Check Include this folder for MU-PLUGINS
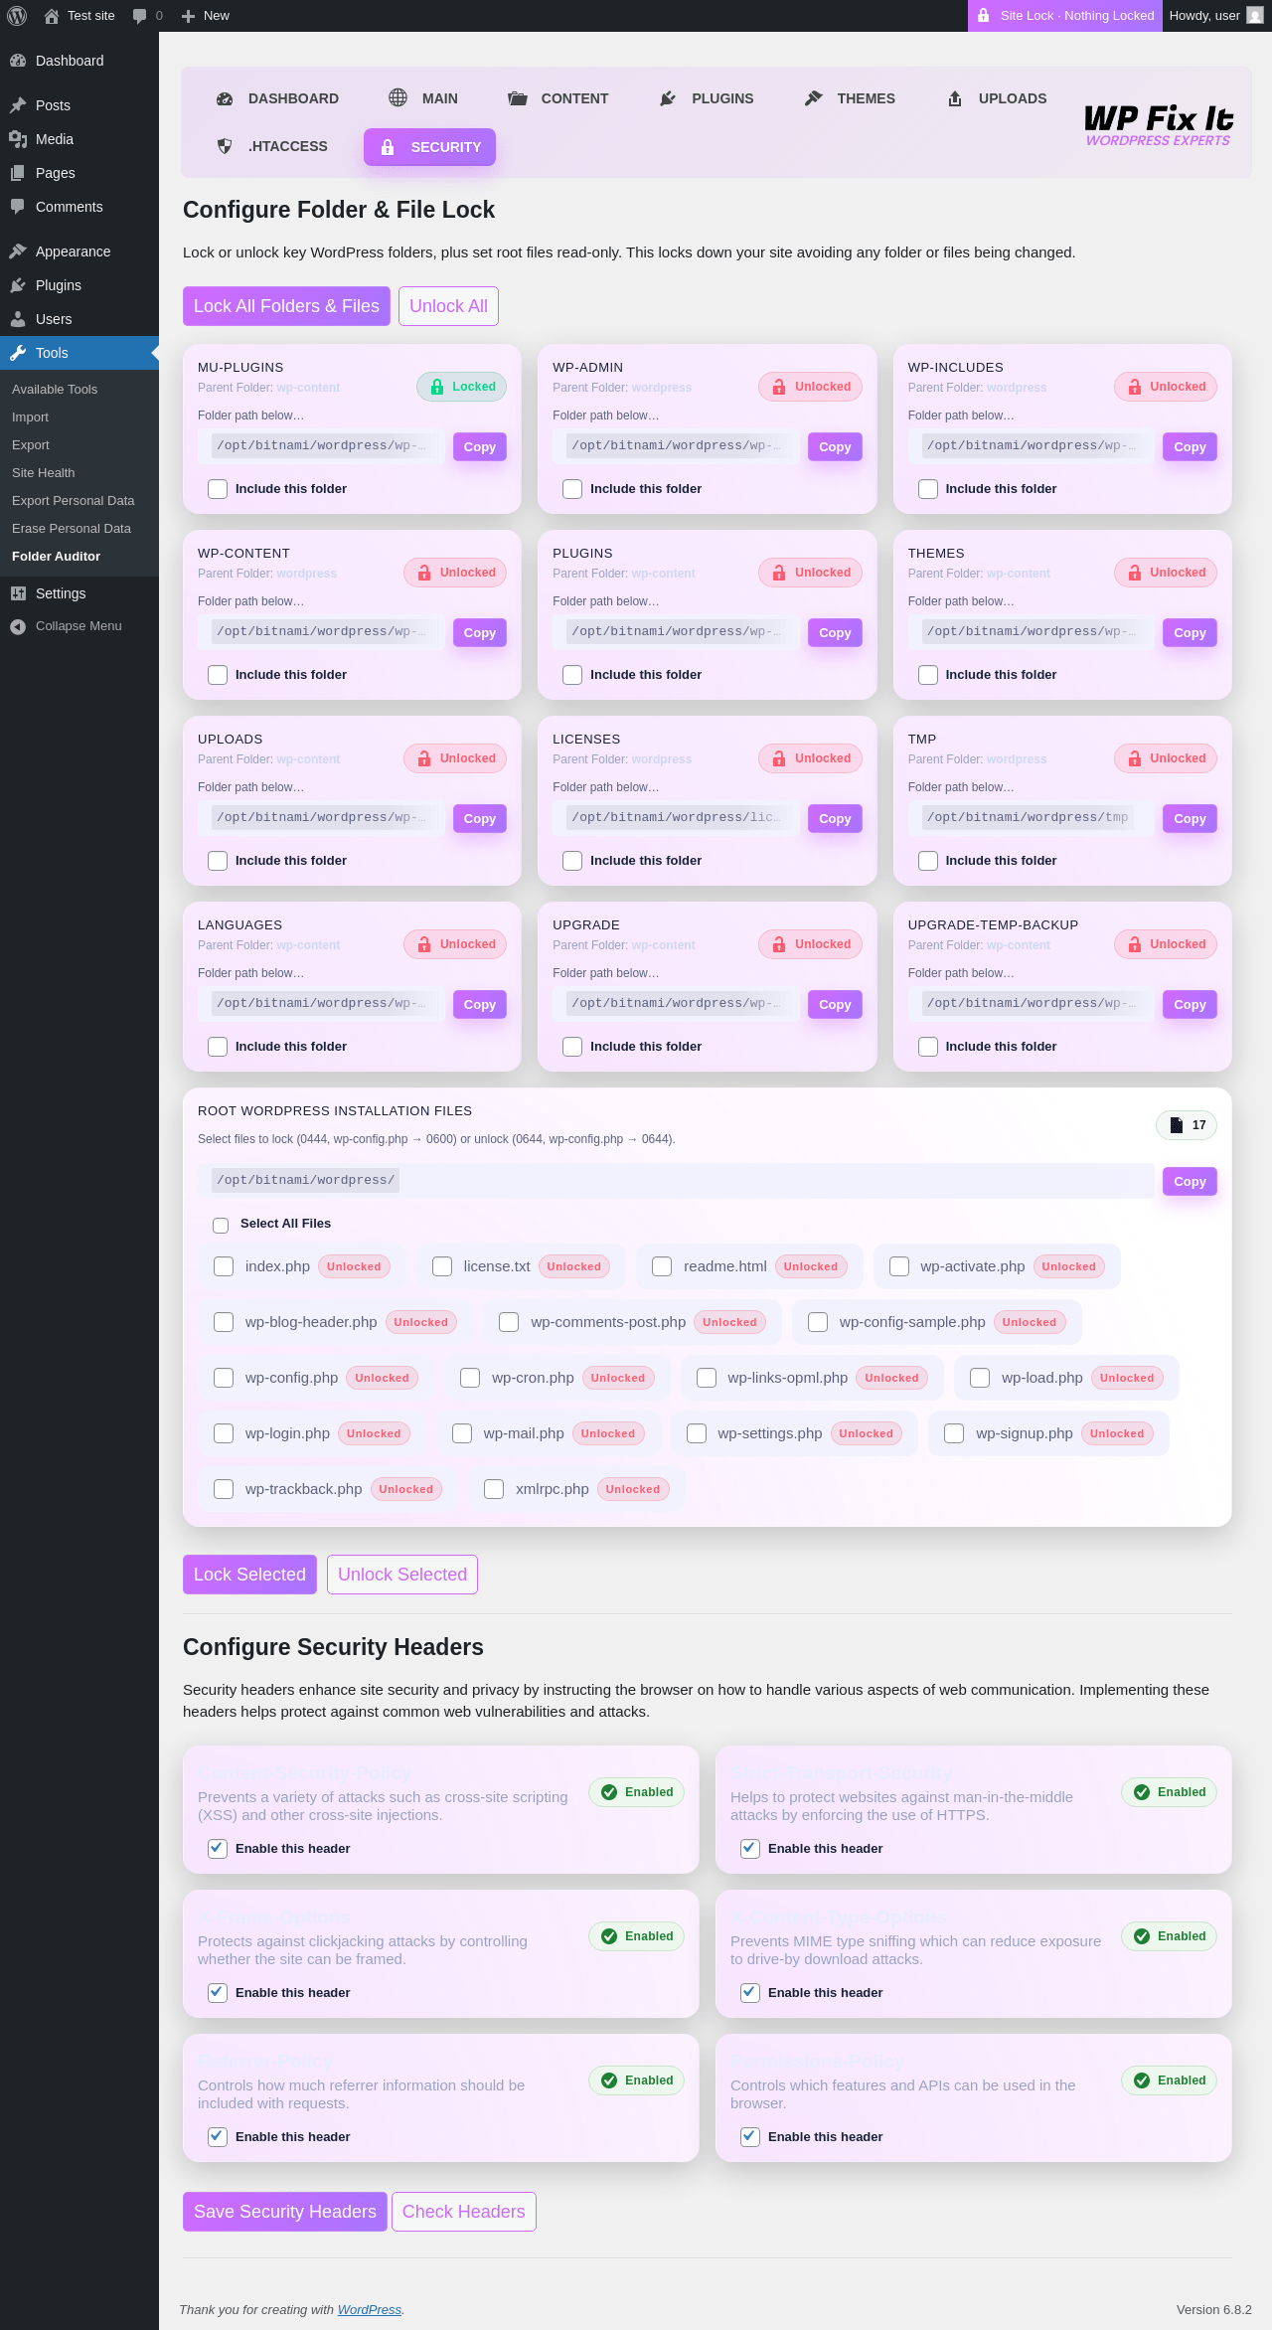Image resolution: width=1272 pixels, height=2330 pixels. coord(218,489)
